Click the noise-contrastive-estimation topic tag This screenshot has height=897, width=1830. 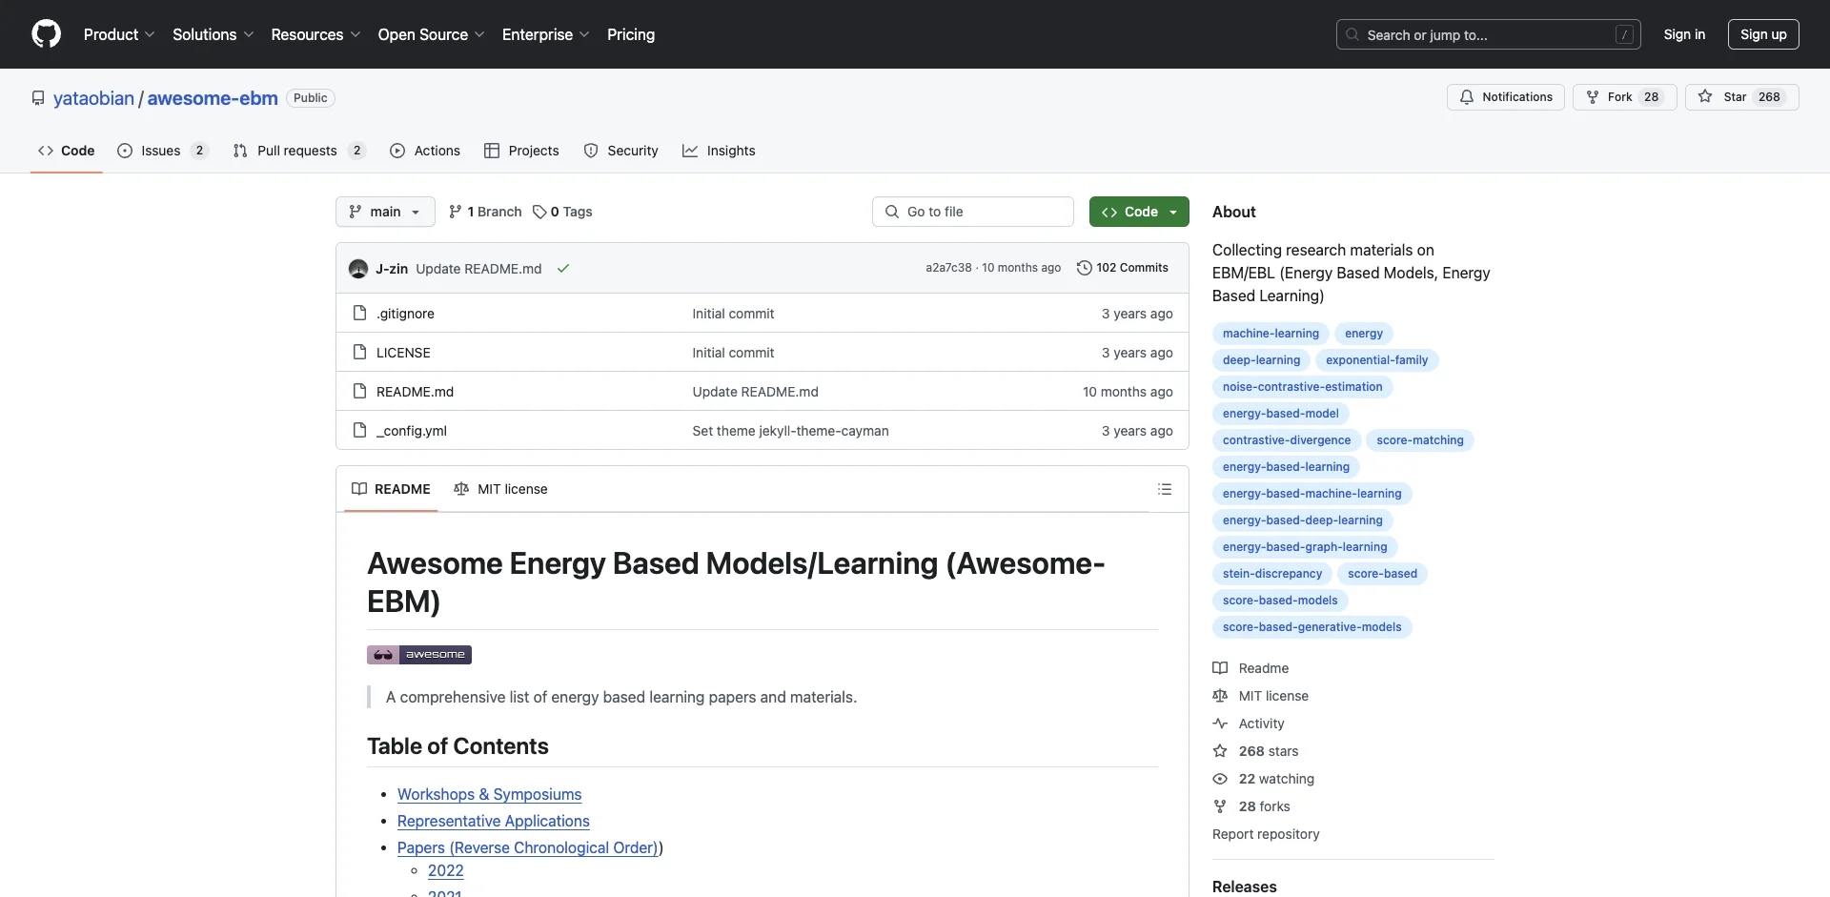pyautogui.click(x=1302, y=387)
